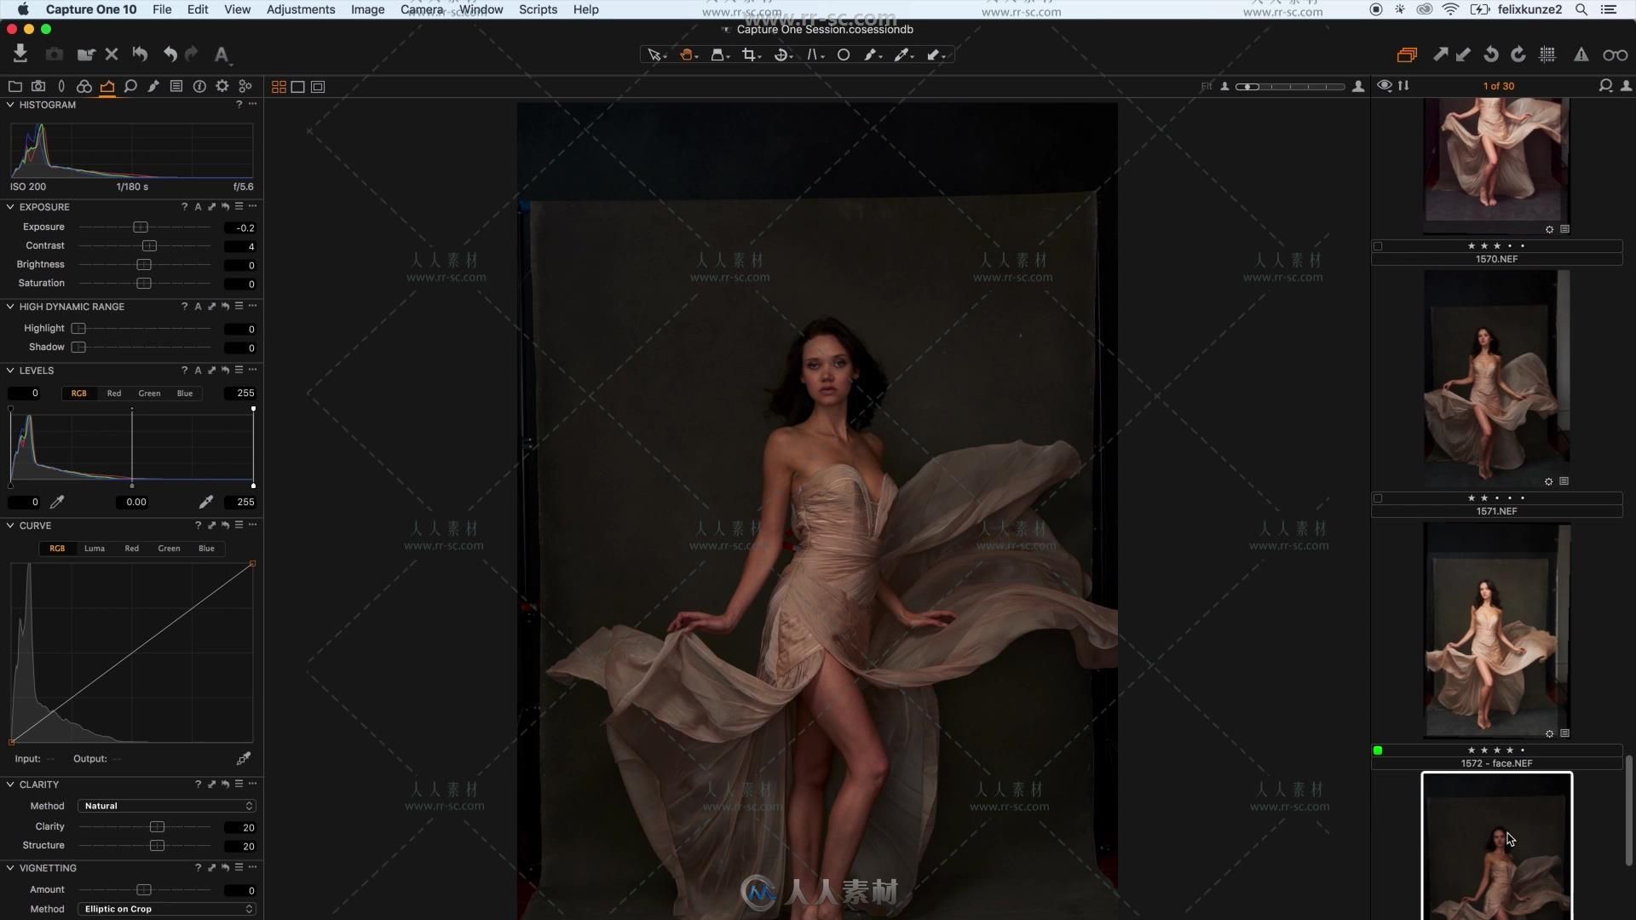Click the Reset adjustments icon
Screen dimensions: 1636x920
(x=140, y=55)
